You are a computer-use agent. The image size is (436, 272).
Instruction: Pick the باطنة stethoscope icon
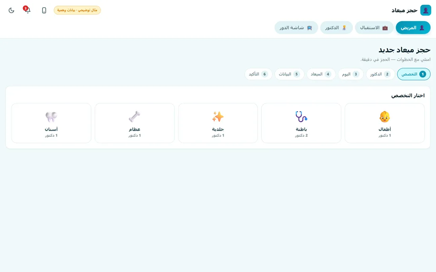(x=301, y=117)
